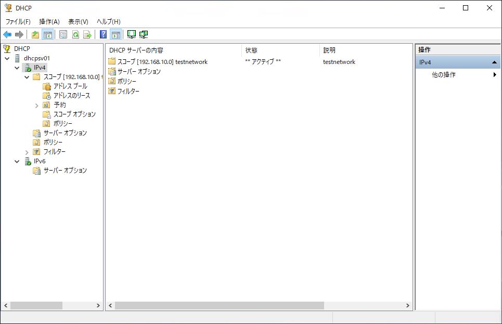Click the Properties icon in the toolbar
The height and width of the screenshot is (324, 502).
pos(63,34)
